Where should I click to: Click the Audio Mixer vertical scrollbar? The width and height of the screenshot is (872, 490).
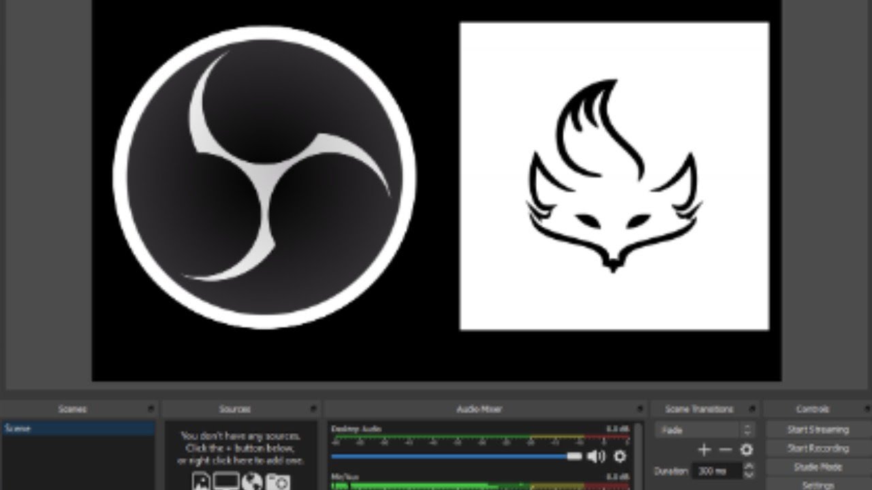(x=638, y=455)
